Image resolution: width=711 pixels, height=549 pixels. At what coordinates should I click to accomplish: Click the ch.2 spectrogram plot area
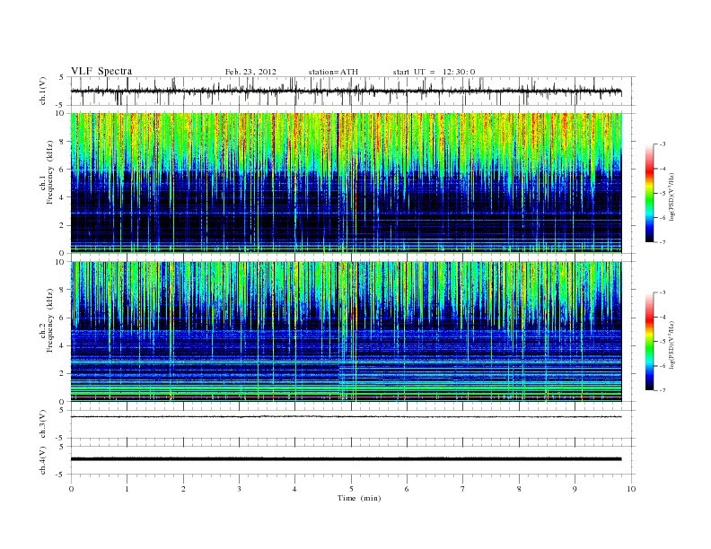coord(346,331)
